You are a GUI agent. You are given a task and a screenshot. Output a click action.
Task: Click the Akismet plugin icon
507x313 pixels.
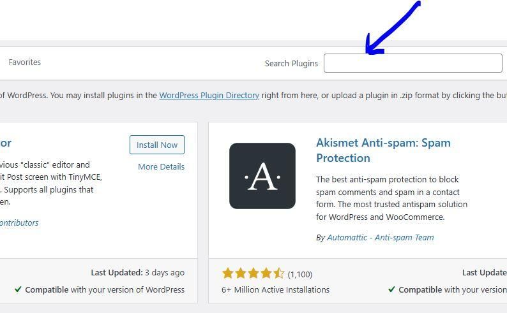click(262, 176)
